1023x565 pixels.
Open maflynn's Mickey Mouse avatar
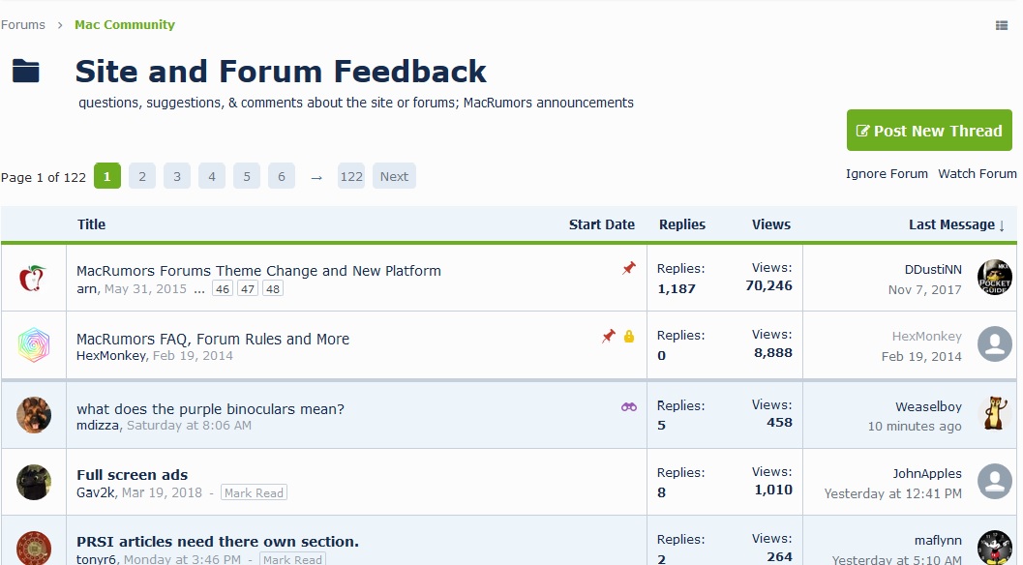(x=994, y=548)
